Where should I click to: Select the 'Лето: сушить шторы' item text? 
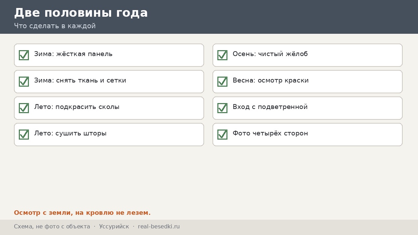pyautogui.click(x=70, y=133)
